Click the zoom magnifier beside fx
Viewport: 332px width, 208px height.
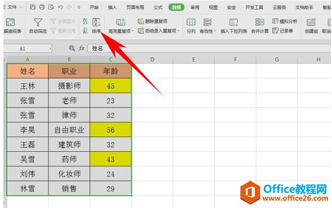click(x=72, y=48)
